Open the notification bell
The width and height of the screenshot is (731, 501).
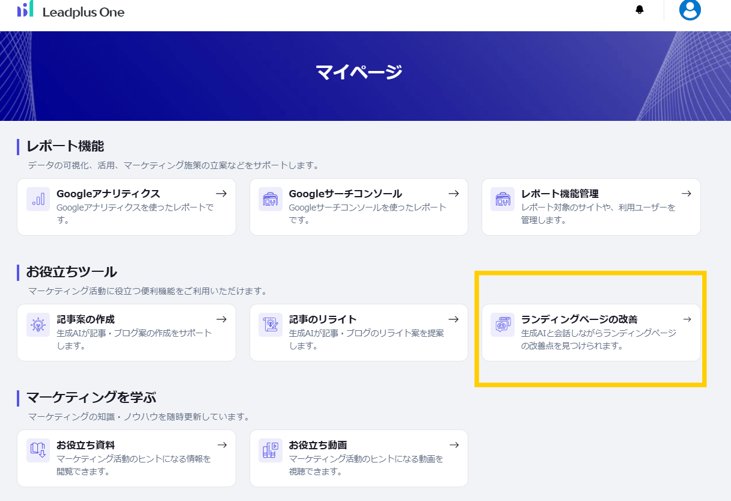[640, 10]
